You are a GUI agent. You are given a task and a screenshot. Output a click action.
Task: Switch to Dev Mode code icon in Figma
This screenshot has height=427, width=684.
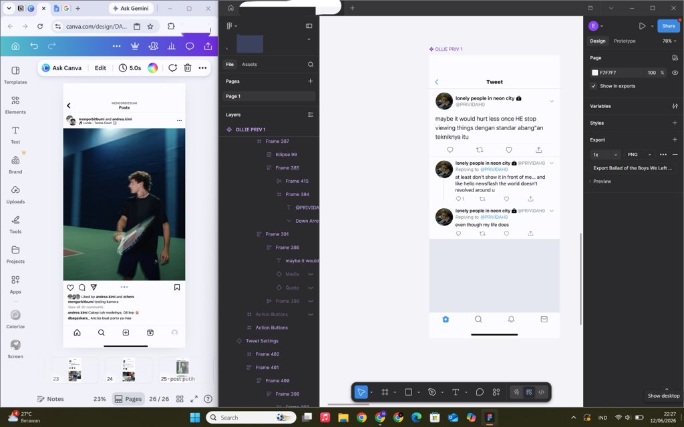[x=541, y=392]
